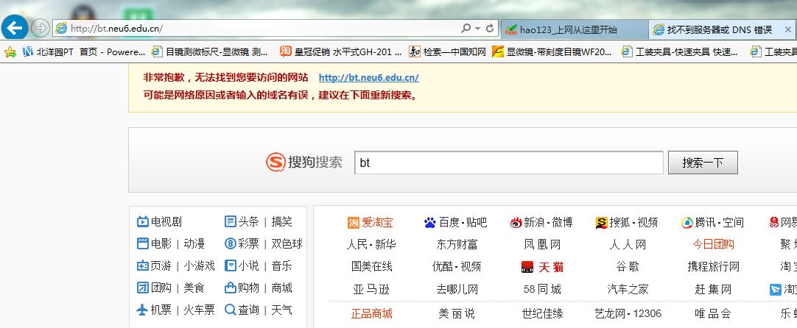Click the 小说 book icon
The height and width of the screenshot is (328, 797).
231,265
